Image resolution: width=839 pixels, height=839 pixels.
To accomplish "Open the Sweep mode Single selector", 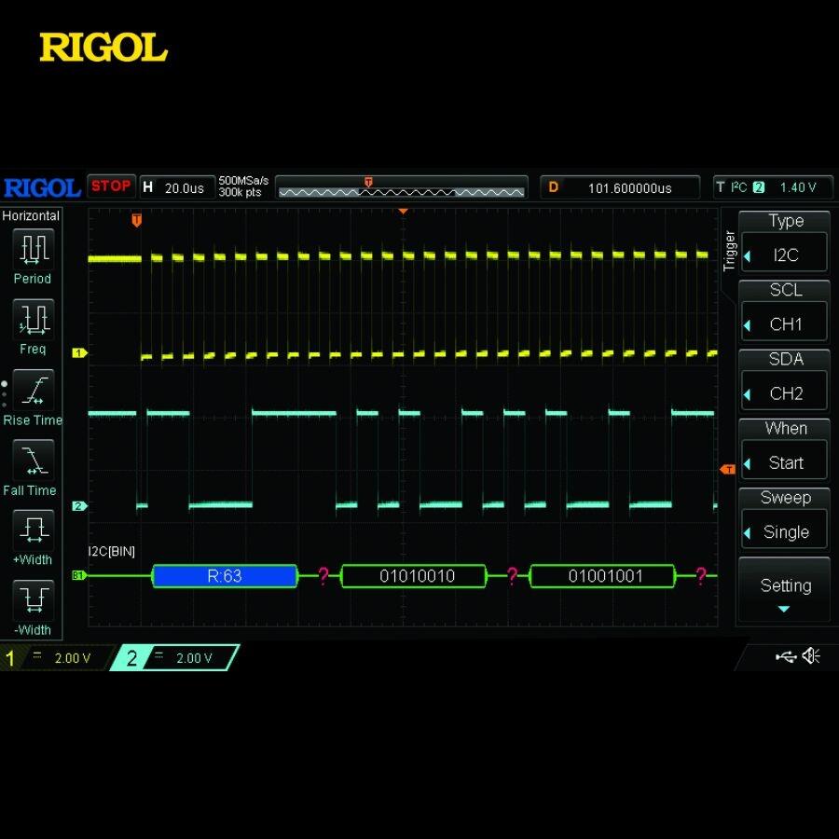I will pos(784,531).
